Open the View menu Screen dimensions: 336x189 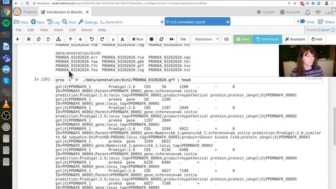pyautogui.click(x=44, y=30)
